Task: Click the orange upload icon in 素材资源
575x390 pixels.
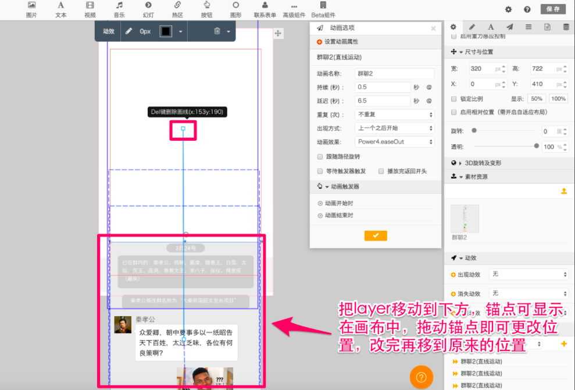Action: click(x=563, y=191)
